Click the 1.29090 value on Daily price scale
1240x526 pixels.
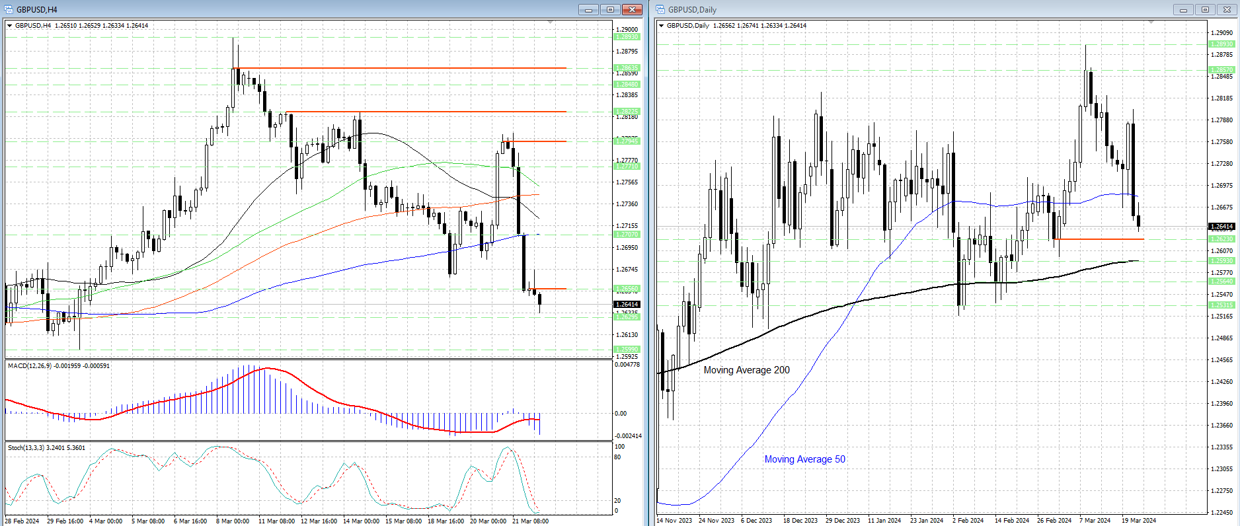[x=1221, y=32]
